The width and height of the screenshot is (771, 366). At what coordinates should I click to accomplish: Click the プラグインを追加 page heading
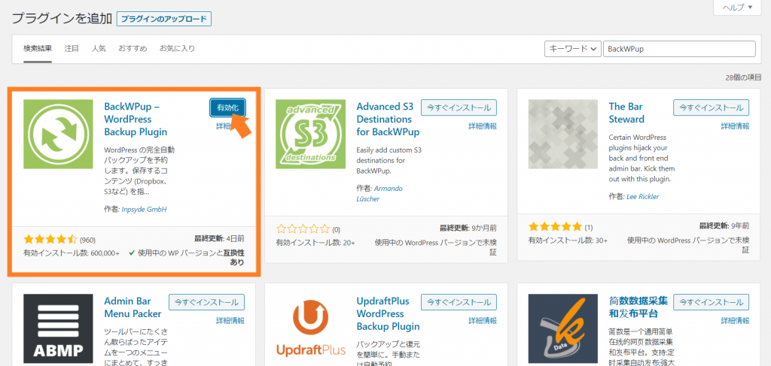click(x=62, y=19)
